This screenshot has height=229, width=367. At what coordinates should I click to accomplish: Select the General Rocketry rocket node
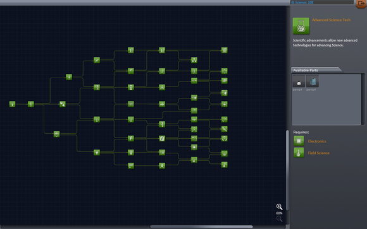(x=69, y=77)
